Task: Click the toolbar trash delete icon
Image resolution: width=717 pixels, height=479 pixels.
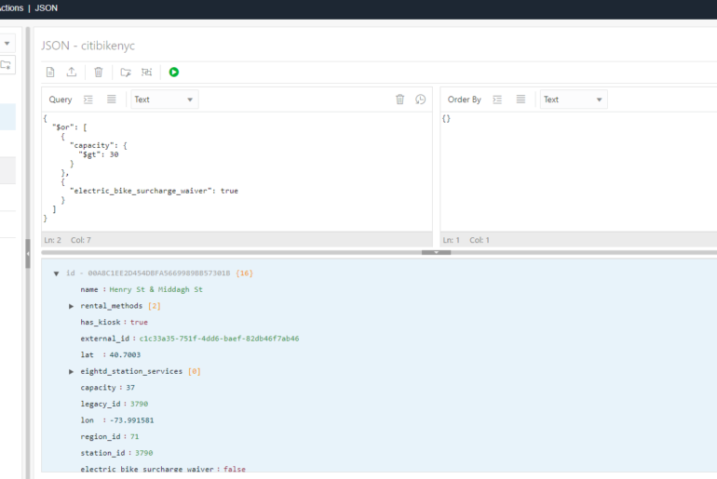Action: (99, 73)
